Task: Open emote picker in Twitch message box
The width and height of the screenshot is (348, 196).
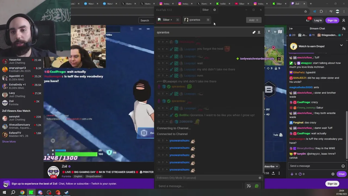Action: (x=343, y=166)
